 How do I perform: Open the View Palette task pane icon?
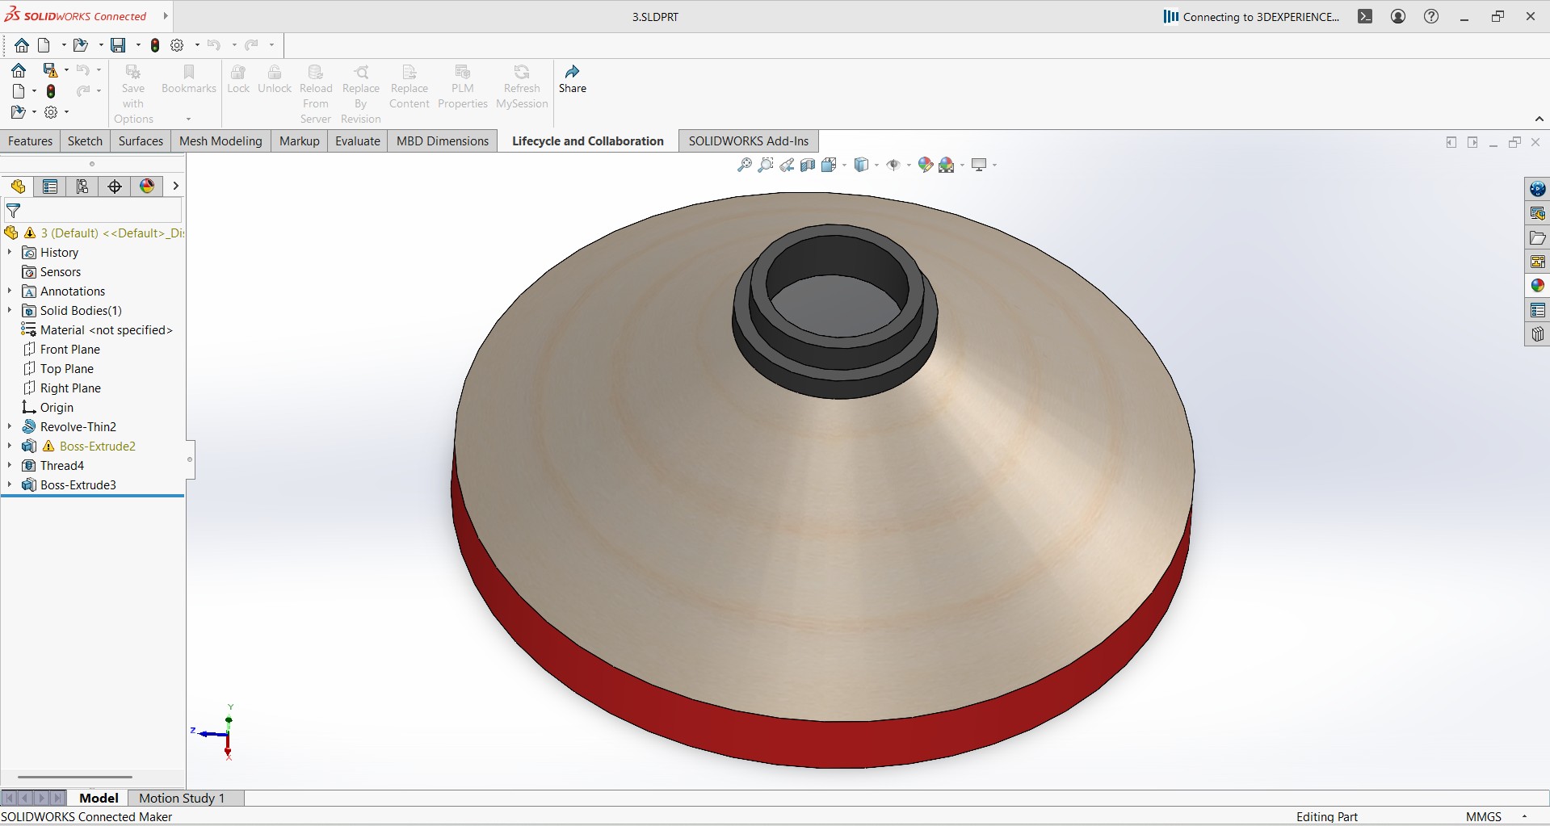[x=1537, y=262]
